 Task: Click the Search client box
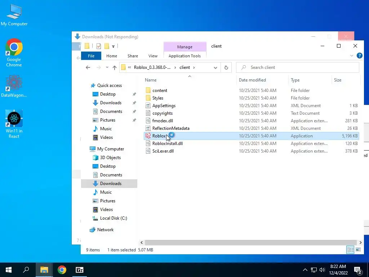click(298, 67)
